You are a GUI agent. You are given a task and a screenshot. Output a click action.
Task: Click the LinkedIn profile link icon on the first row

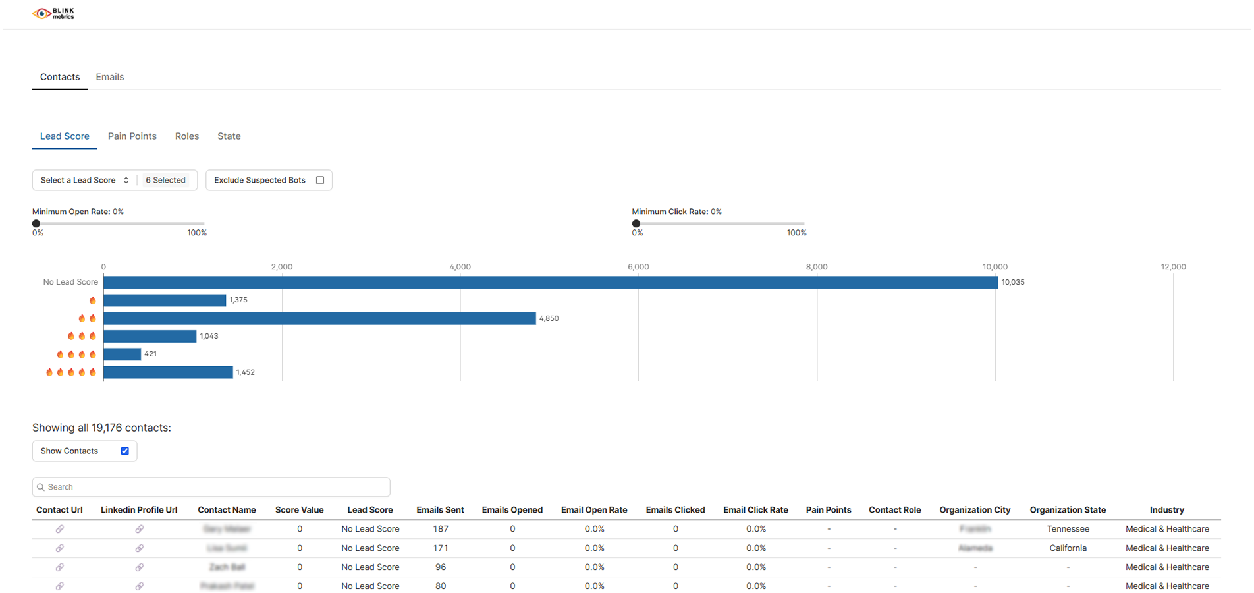click(x=139, y=528)
